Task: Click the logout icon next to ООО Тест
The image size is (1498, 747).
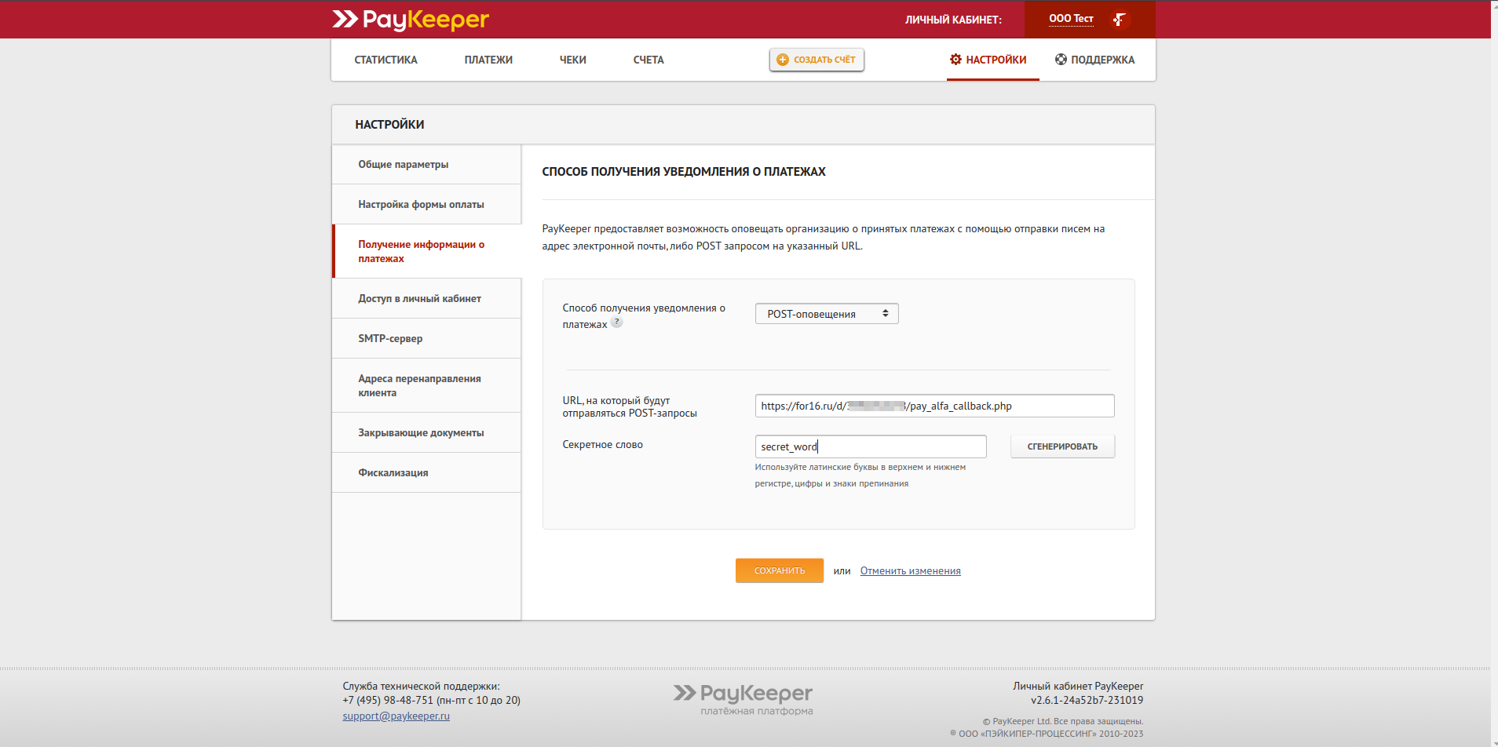Action: pos(1120,20)
